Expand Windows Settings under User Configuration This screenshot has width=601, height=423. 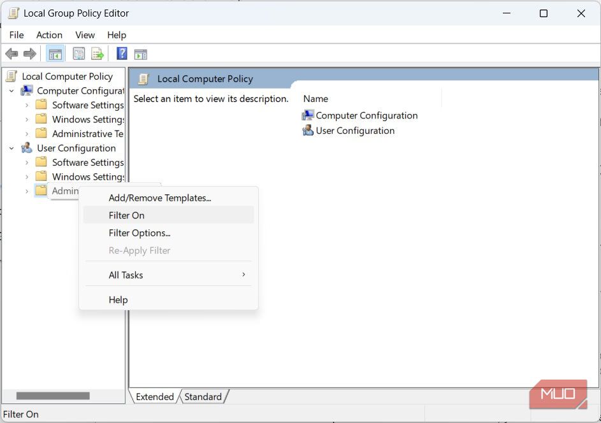pyautogui.click(x=26, y=176)
